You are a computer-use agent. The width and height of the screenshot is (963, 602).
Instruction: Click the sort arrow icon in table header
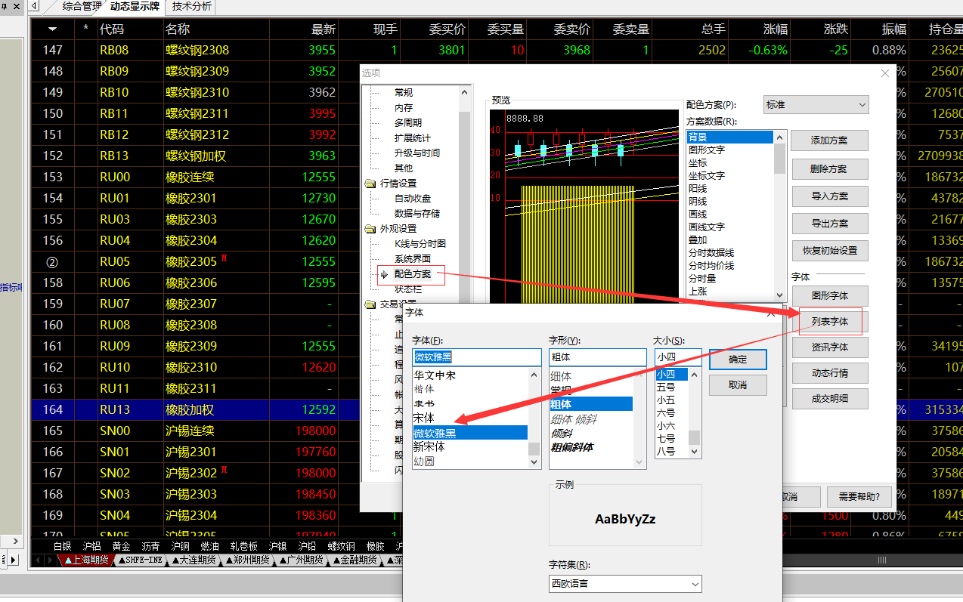tap(53, 29)
